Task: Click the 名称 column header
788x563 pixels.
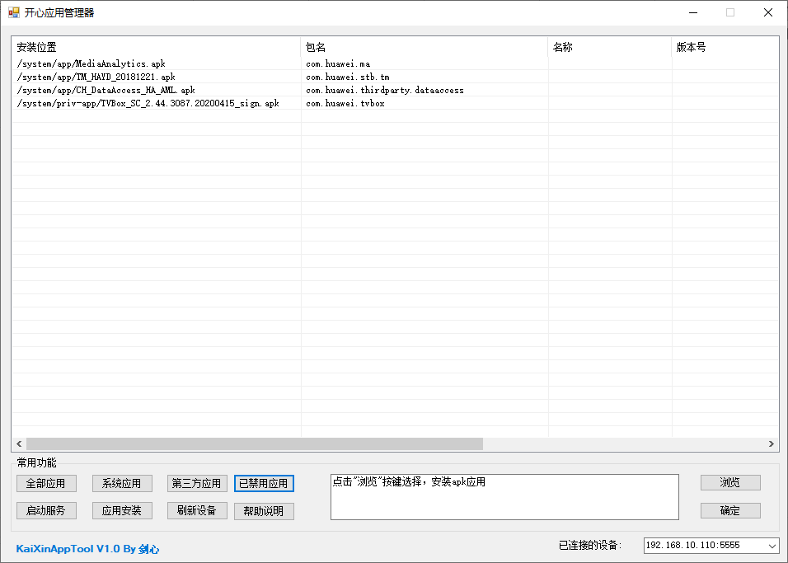Action: click(x=609, y=47)
